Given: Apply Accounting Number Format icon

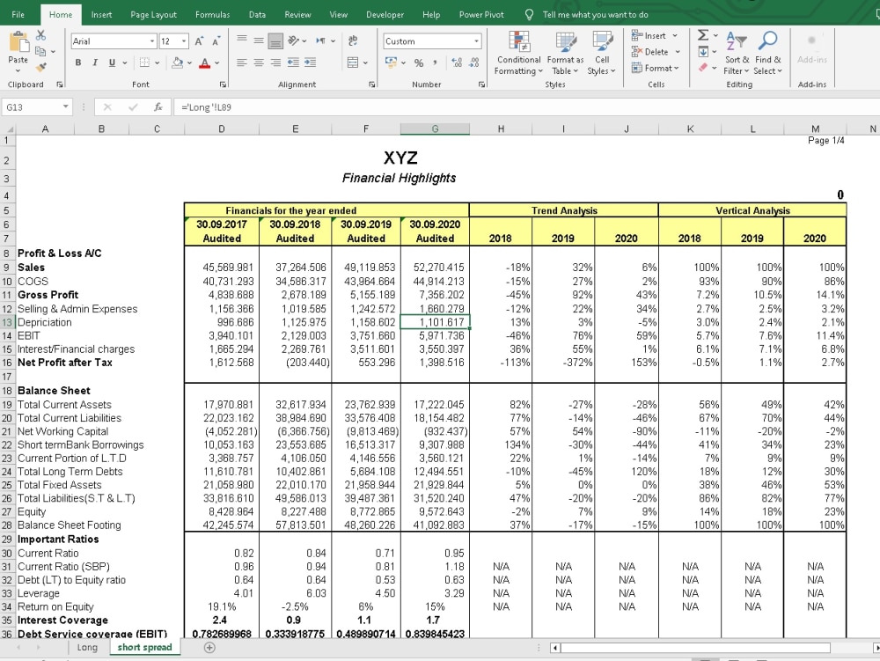Looking at the screenshot, I should click(392, 62).
